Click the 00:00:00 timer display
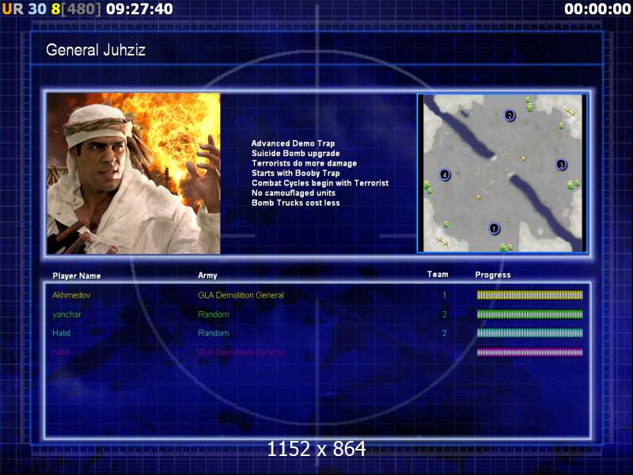633x475 pixels. tap(597, 9)
